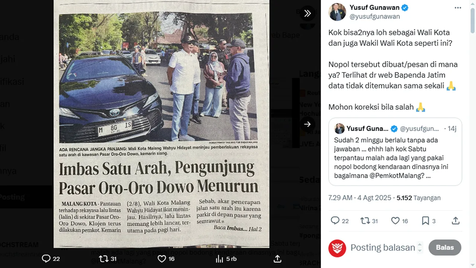Open the 5.152 Tayangan view count
This screenshot has height=268, width=476.
click(x=419, y=198)
